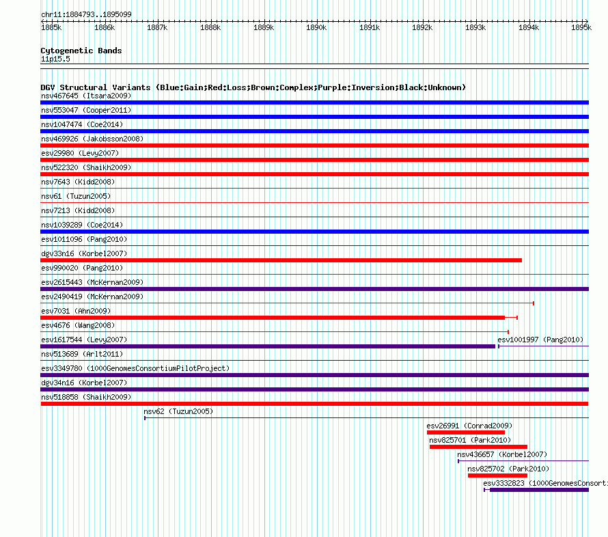The image size is (608, 537).
Task: Click the nsv467645 (Itsara2009) variant label
Action: point(86,96)
